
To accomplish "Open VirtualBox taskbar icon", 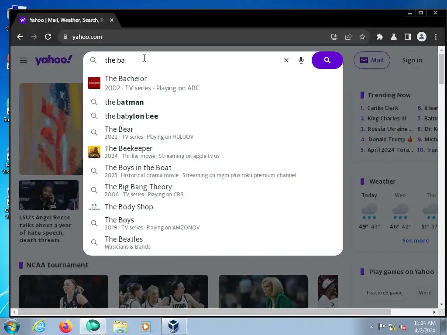I will click(174, 326).
